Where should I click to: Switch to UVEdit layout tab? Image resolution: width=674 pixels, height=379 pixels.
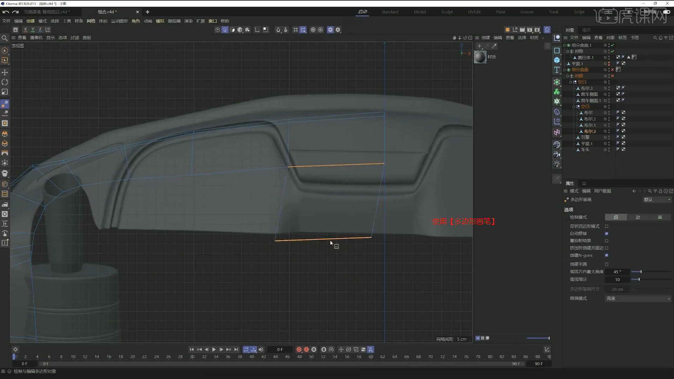click(x=474, y=12)
